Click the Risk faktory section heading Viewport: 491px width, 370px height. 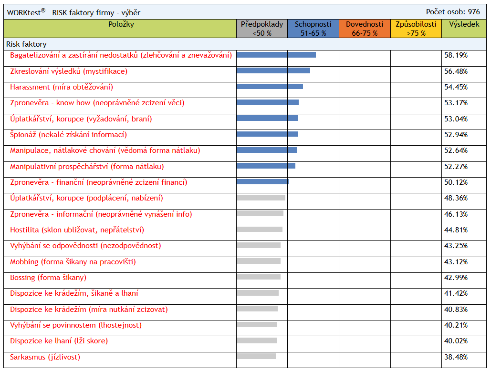pyautogui.click(x=26, y=44)
